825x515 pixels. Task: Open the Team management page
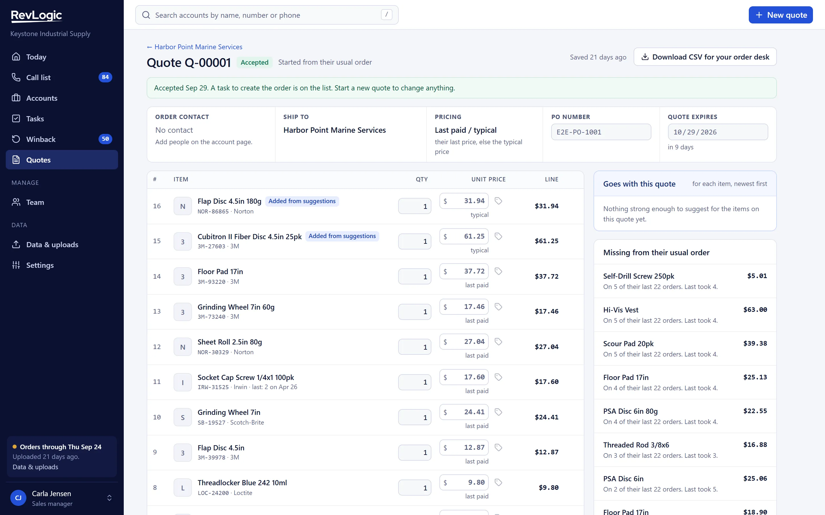[62, 202]
